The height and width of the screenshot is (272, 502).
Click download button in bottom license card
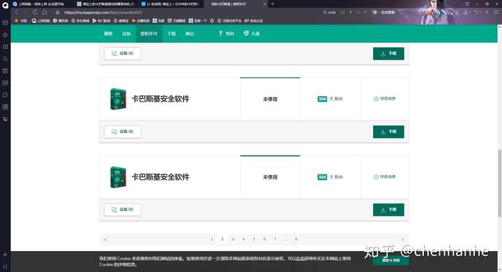click(388, 210)
